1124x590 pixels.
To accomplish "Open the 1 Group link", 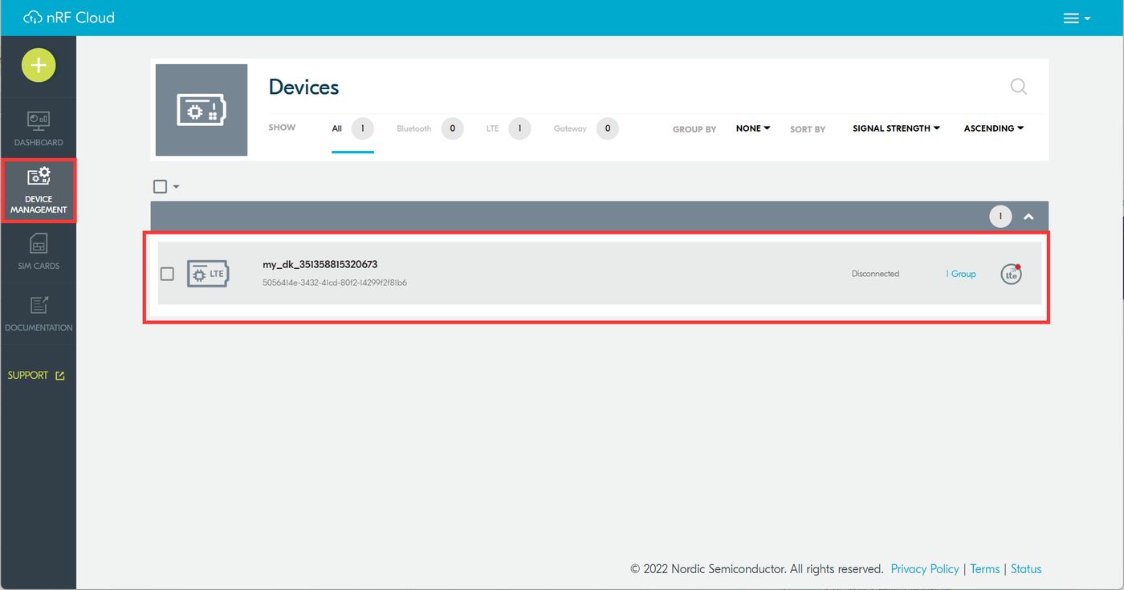I will coord(961,274).
